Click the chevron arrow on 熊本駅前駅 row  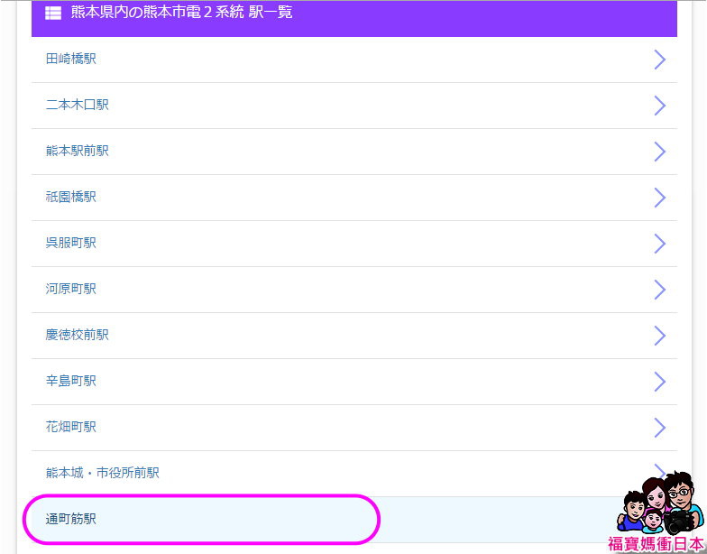point(660,152)
